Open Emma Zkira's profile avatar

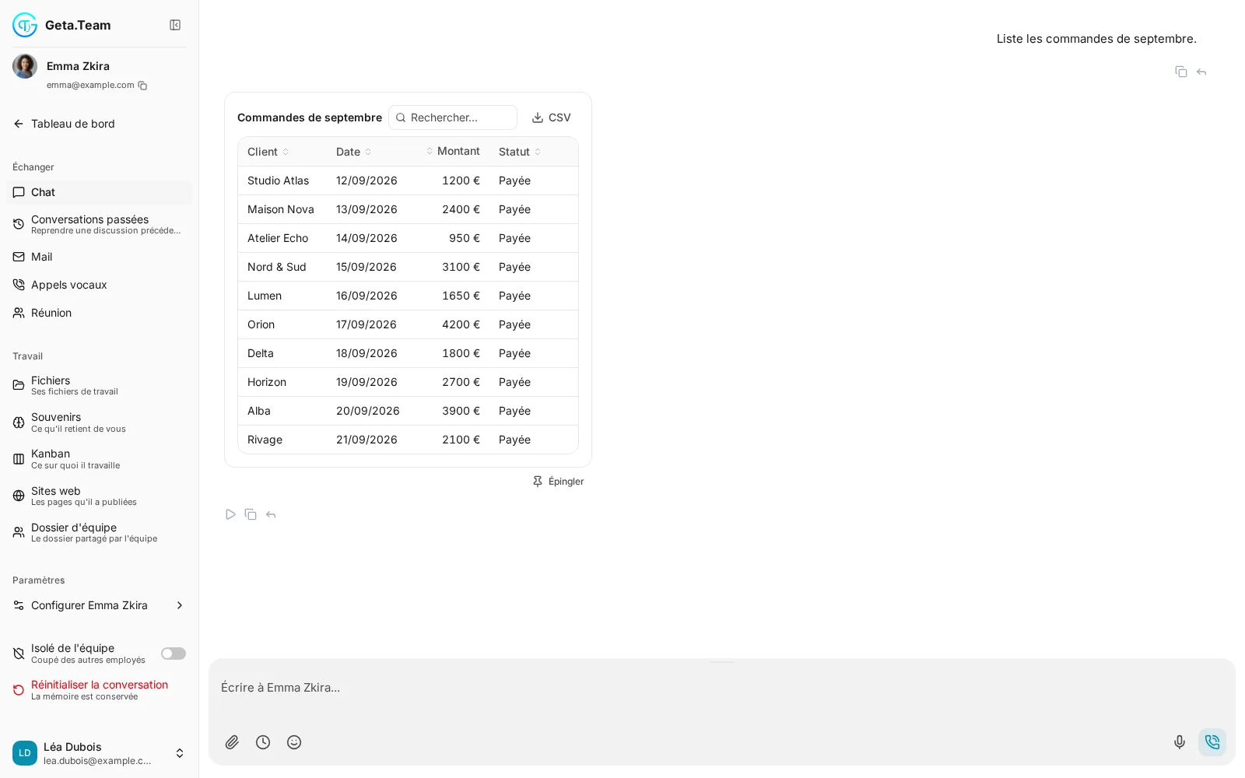(25, 66)
